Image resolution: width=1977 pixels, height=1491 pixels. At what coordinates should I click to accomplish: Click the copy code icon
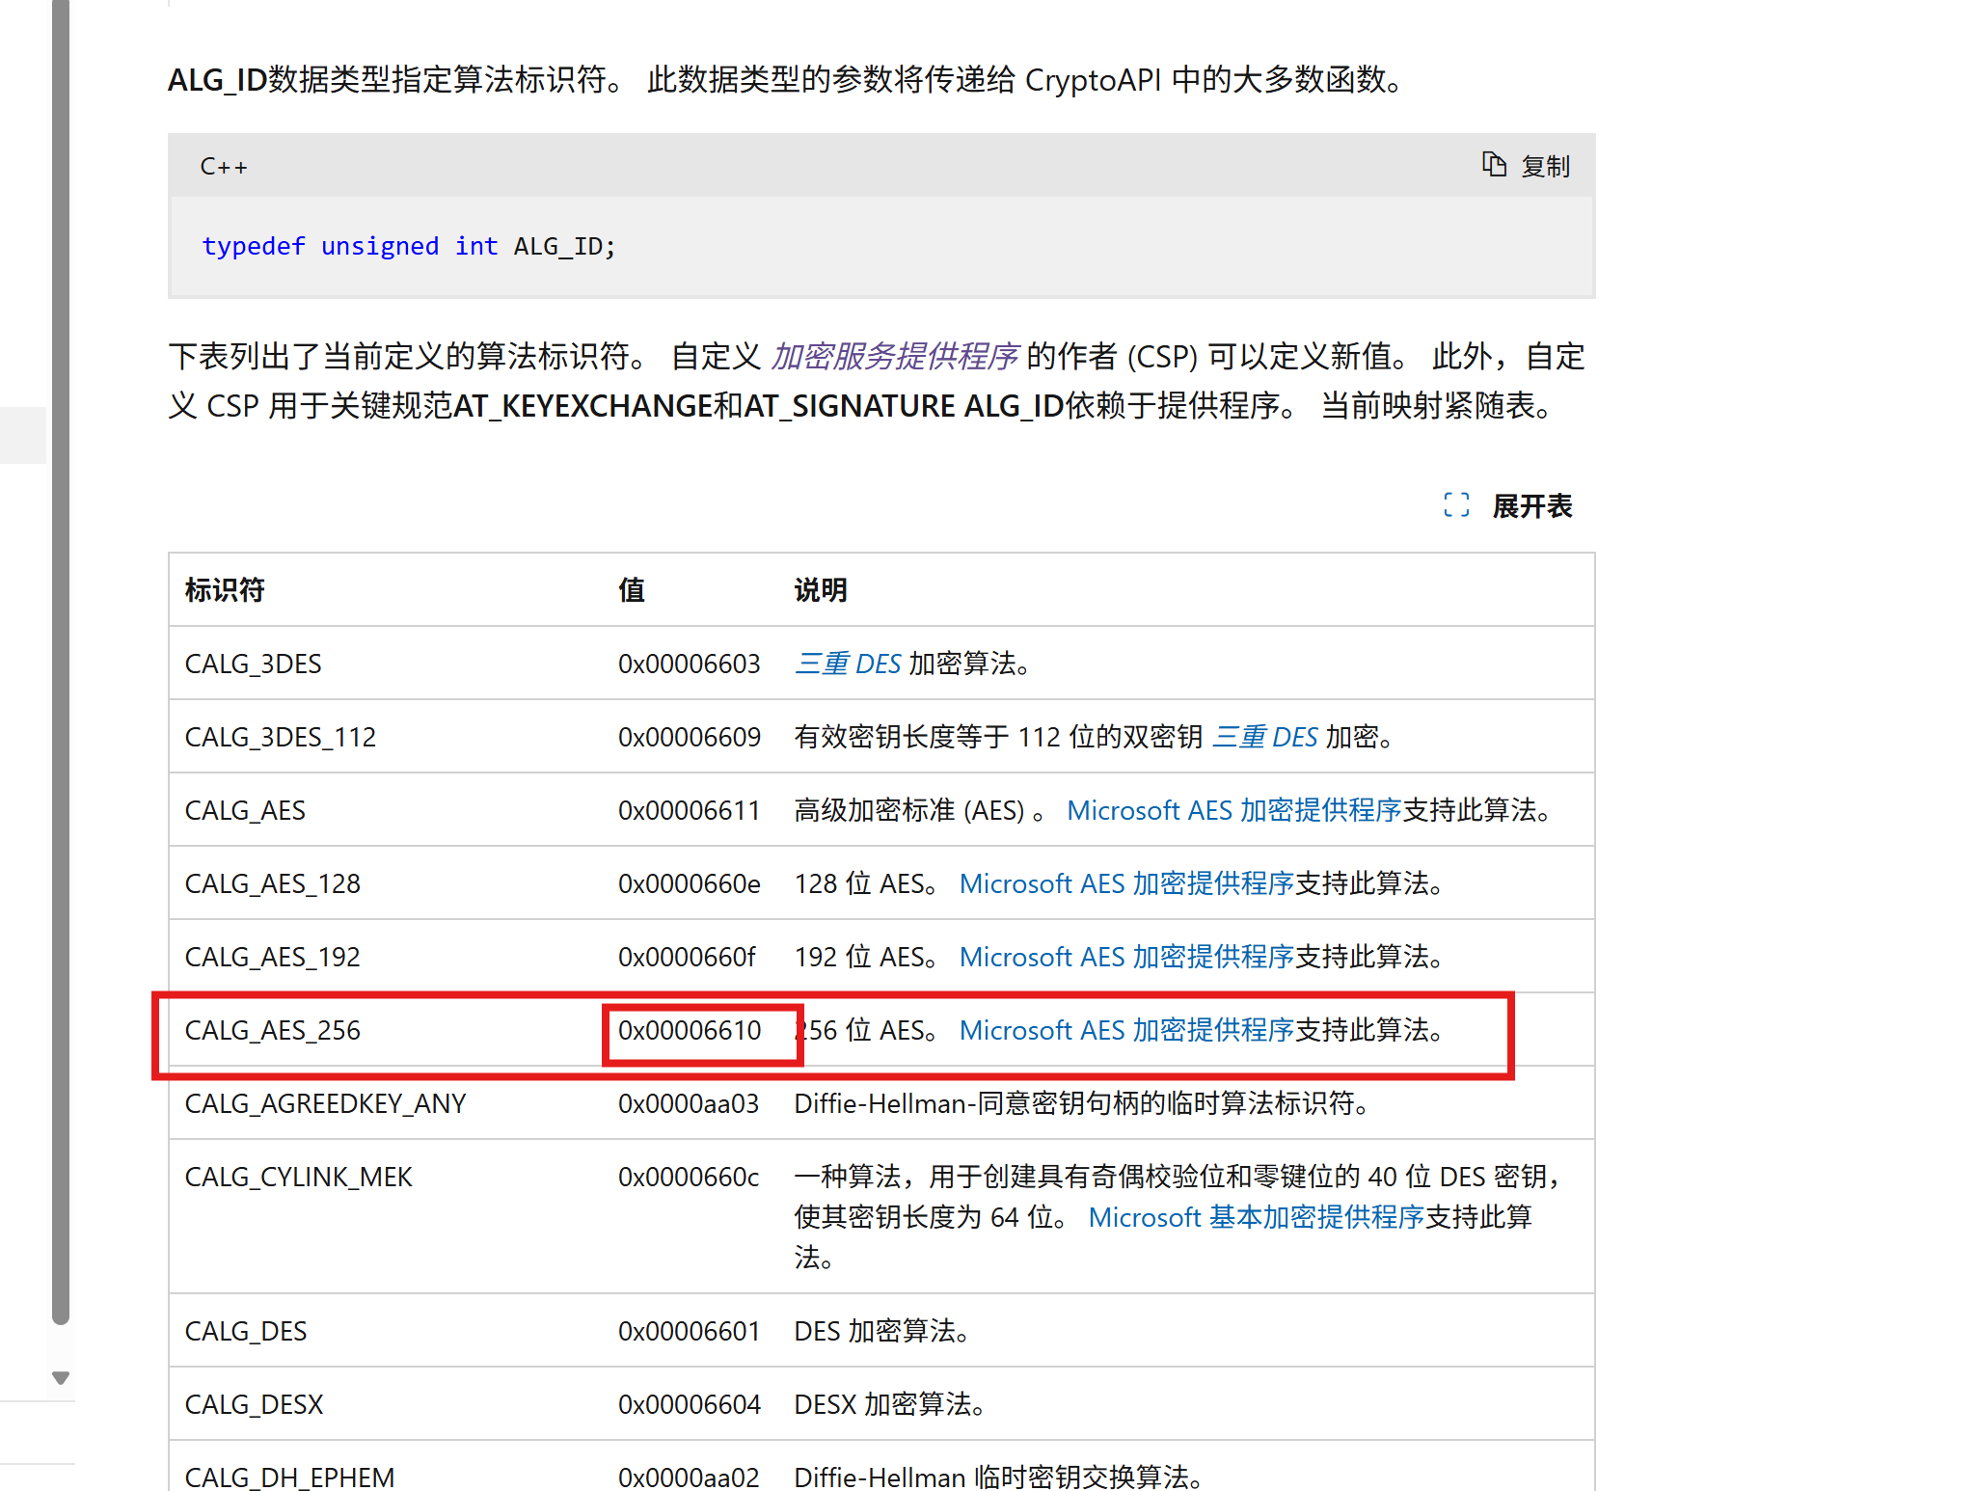coord(1494,165)
